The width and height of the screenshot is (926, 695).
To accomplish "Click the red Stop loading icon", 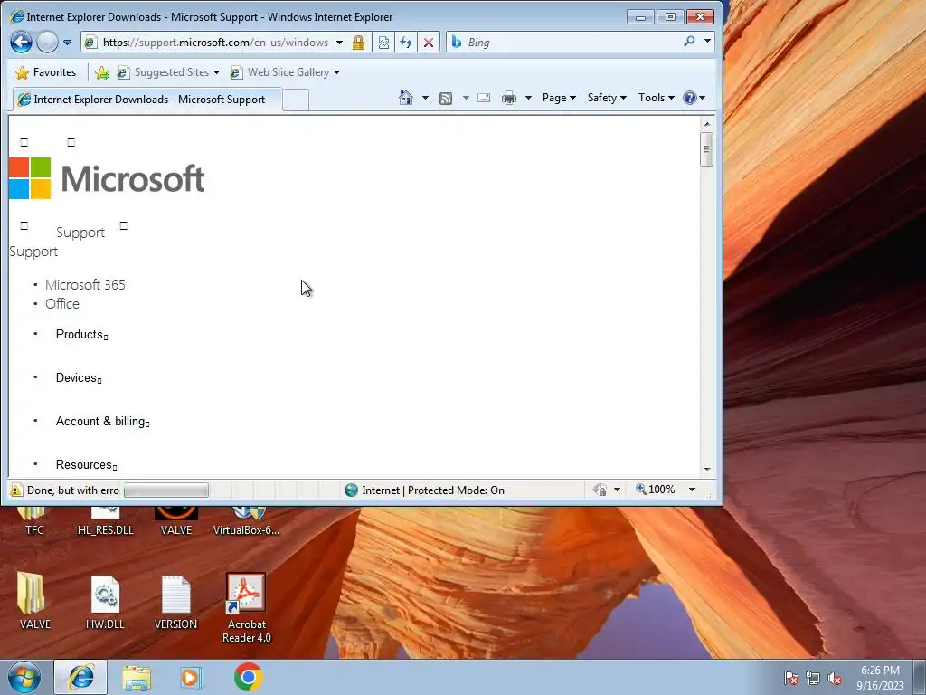I will tap(429, 43).
